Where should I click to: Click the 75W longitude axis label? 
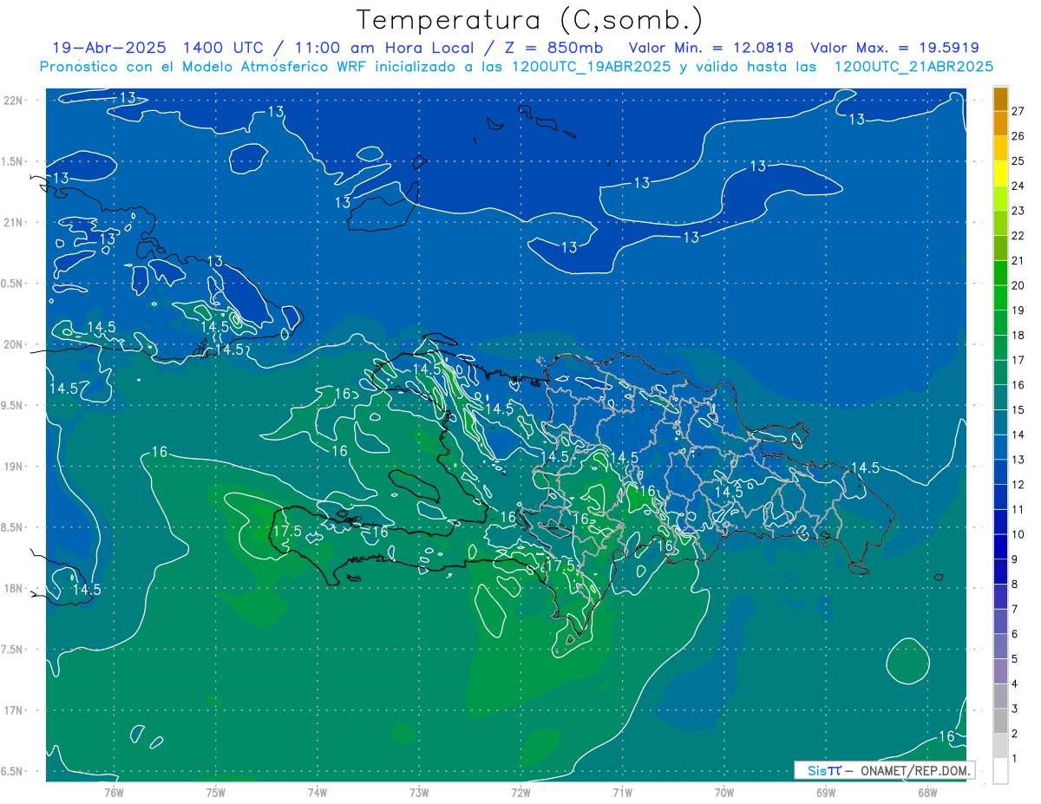(x=216, y=792)
